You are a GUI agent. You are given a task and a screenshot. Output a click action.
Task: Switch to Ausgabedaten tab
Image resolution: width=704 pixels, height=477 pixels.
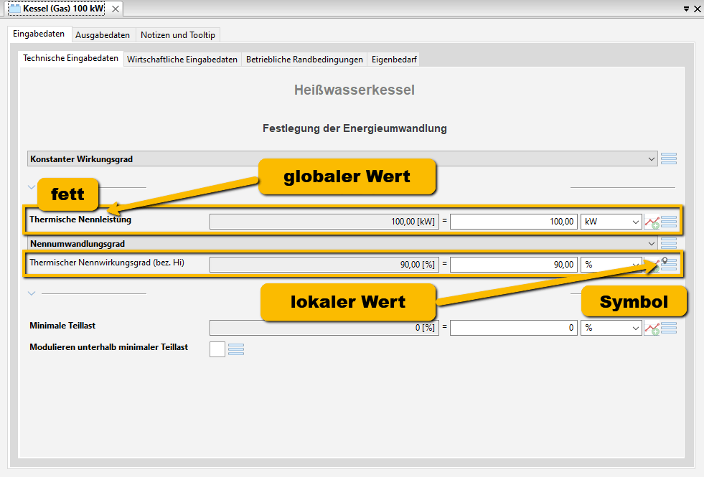coord(103,35)
